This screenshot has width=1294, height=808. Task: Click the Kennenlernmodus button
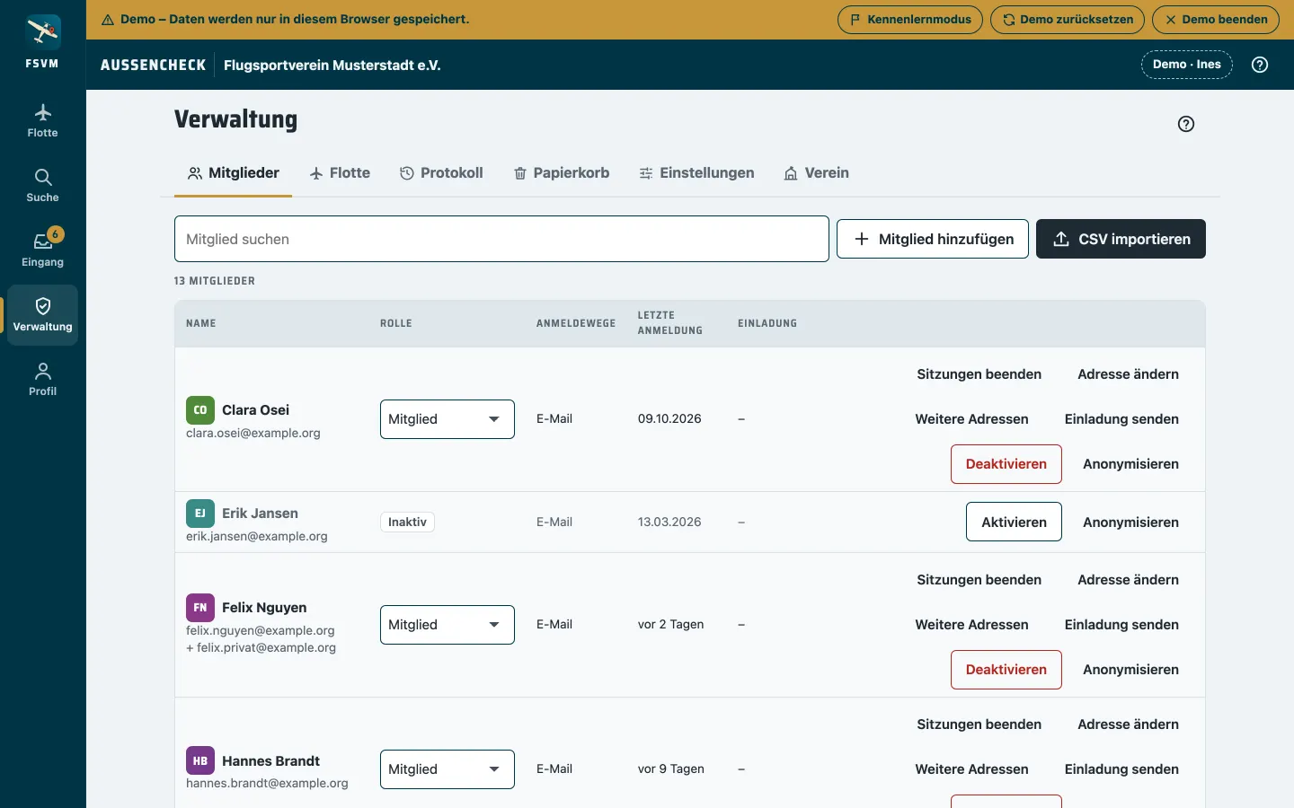pyautogui.click(x=910, y=20)
